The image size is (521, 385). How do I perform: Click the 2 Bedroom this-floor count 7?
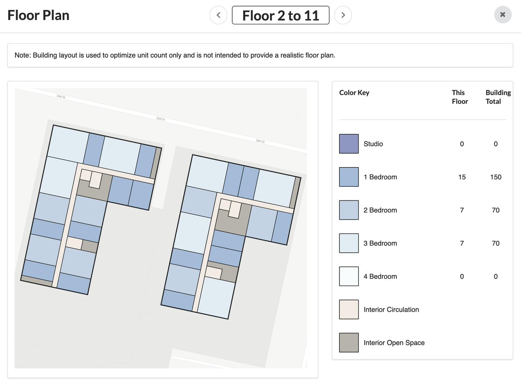tap(462, 210)
